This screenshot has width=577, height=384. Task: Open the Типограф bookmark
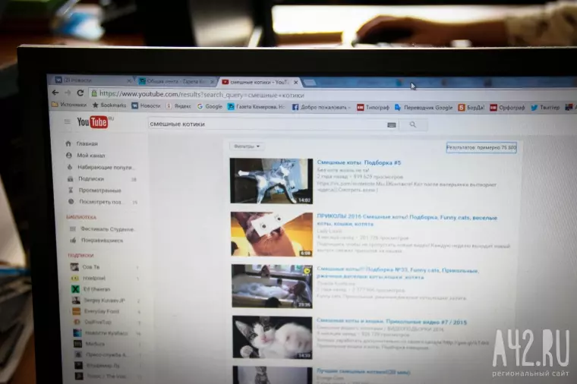pos(373,108)
